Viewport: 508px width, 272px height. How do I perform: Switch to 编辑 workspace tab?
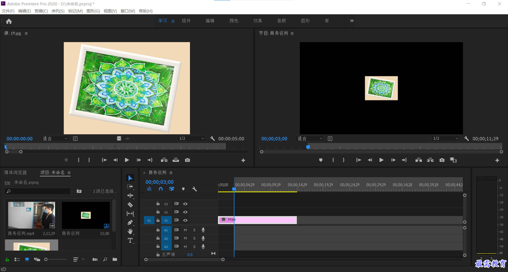(210, 21)
